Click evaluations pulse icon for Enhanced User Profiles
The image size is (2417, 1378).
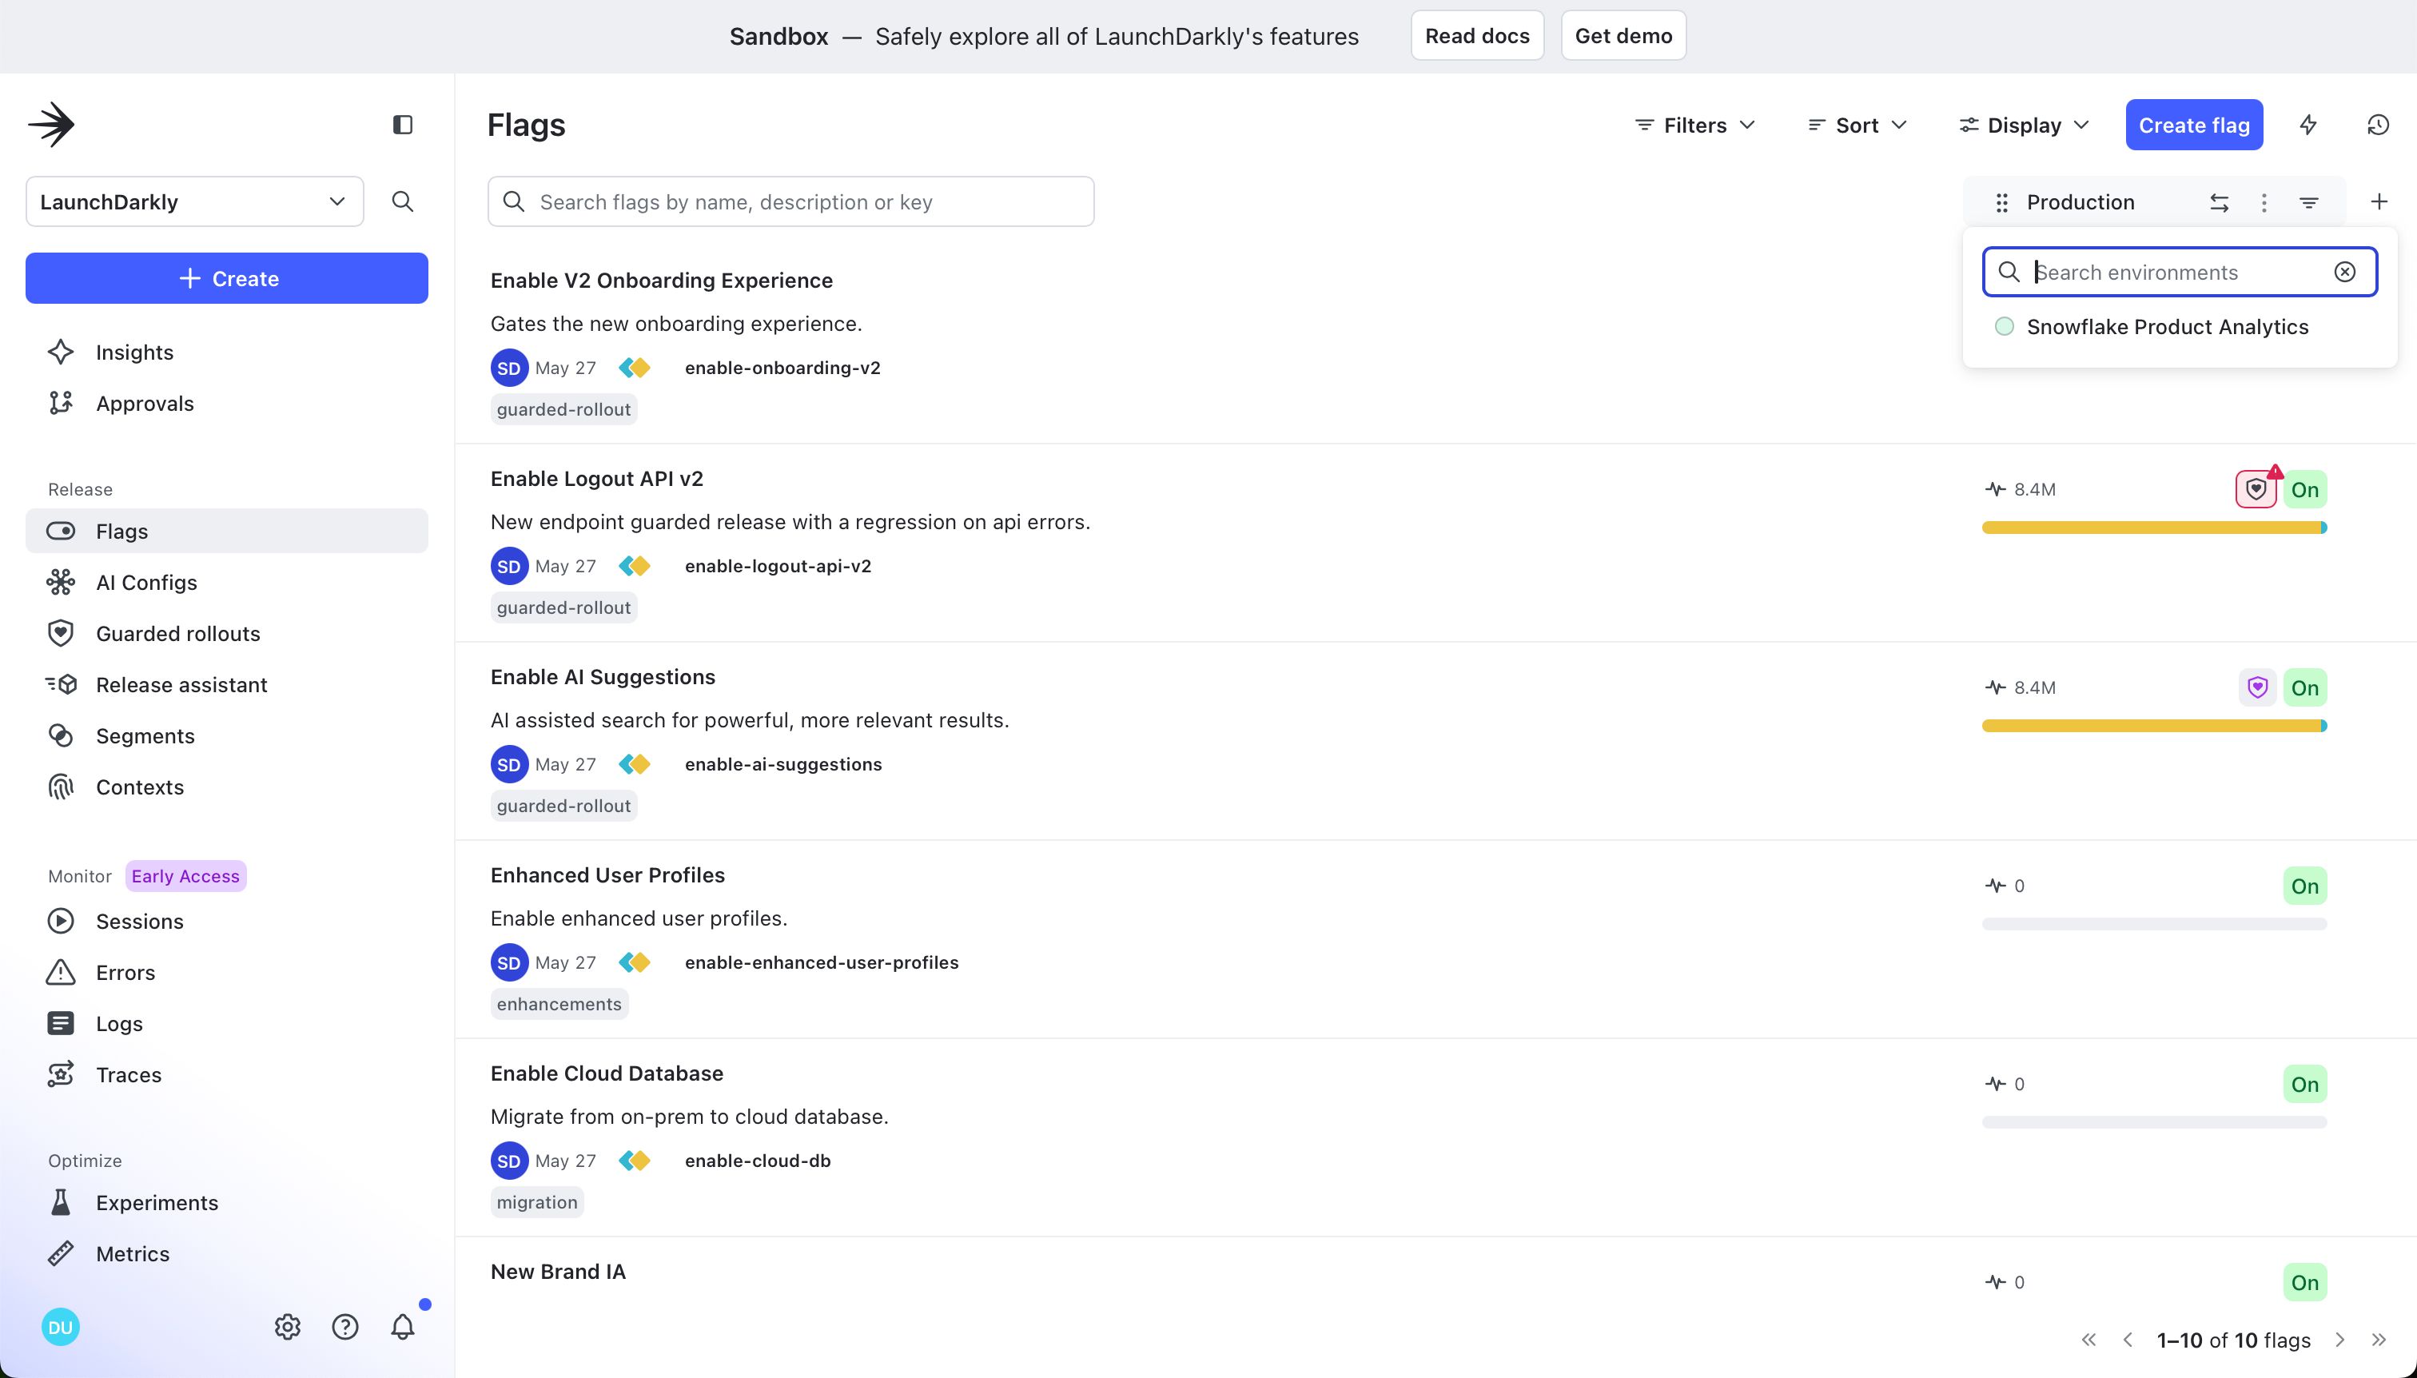(x=1996, y=886)
